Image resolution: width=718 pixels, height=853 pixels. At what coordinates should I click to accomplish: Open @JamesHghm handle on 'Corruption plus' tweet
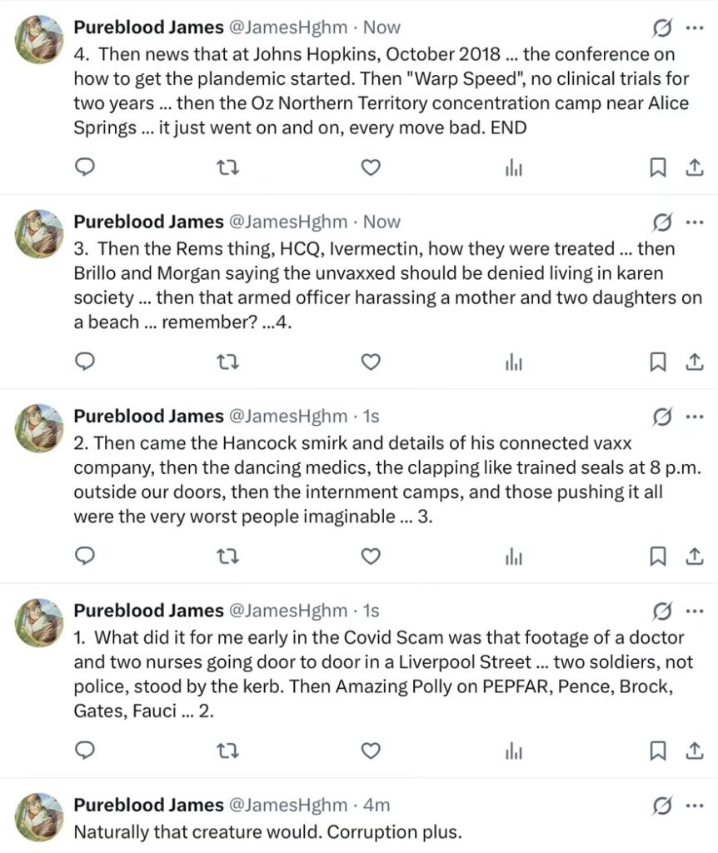[x=287, y=806]
